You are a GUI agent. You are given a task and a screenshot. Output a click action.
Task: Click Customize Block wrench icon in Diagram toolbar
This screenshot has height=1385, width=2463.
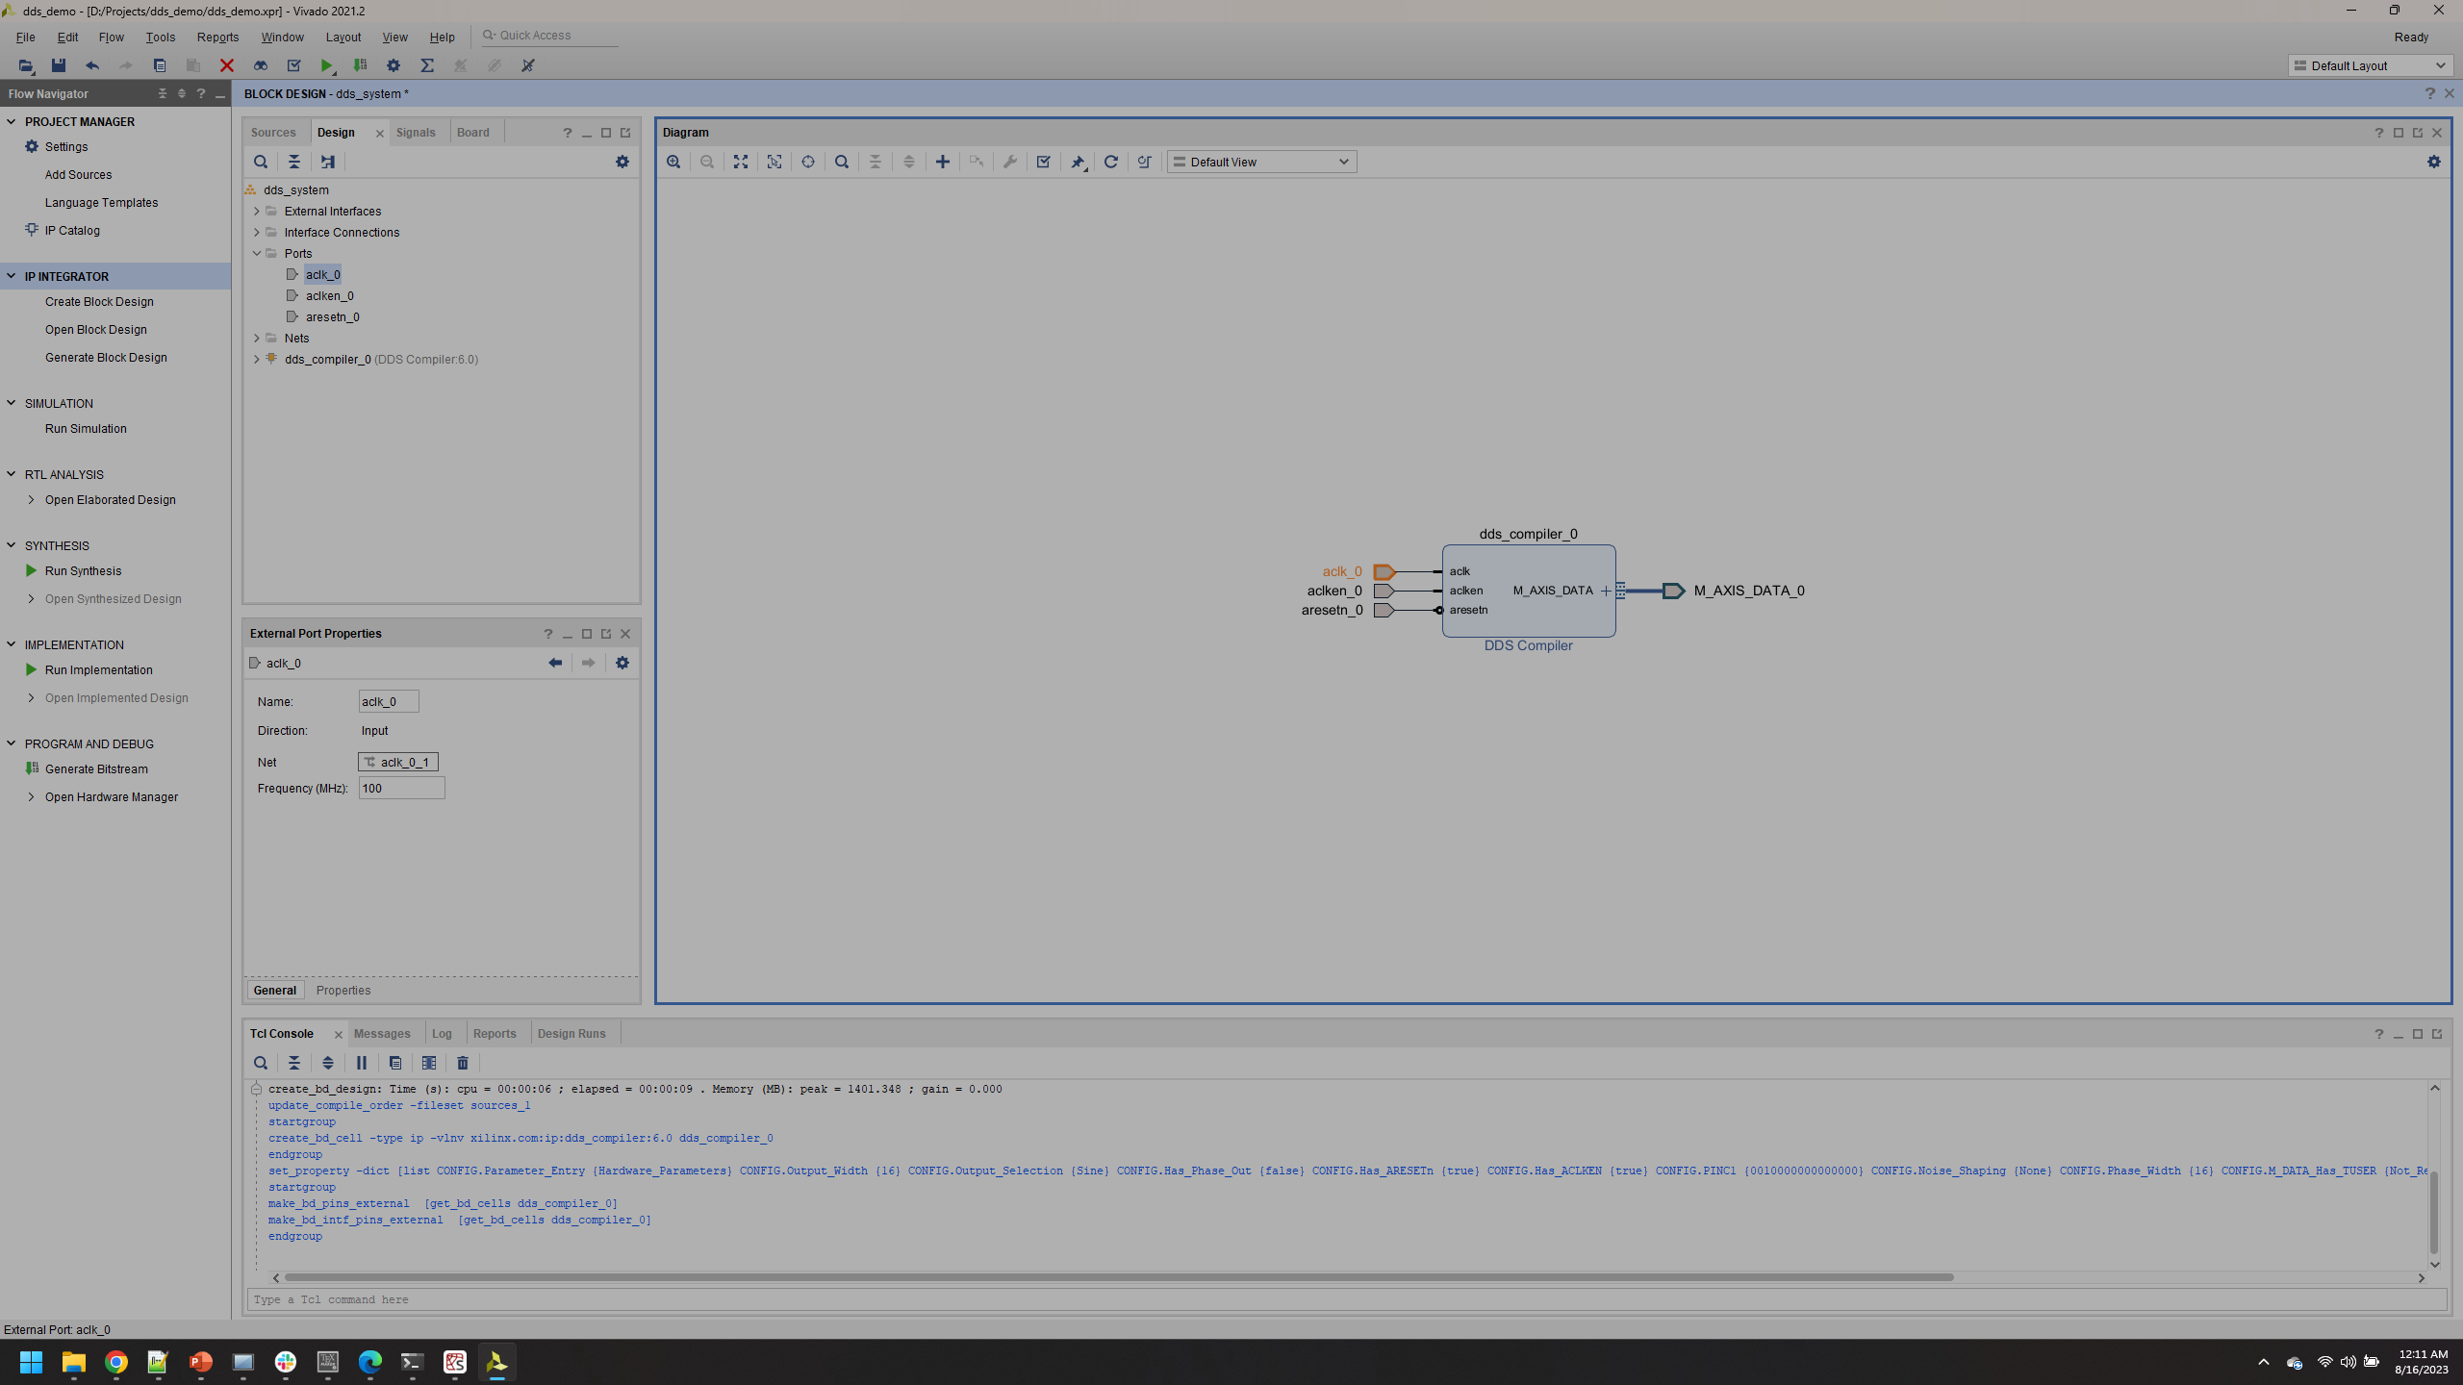tap(1009, 162)
